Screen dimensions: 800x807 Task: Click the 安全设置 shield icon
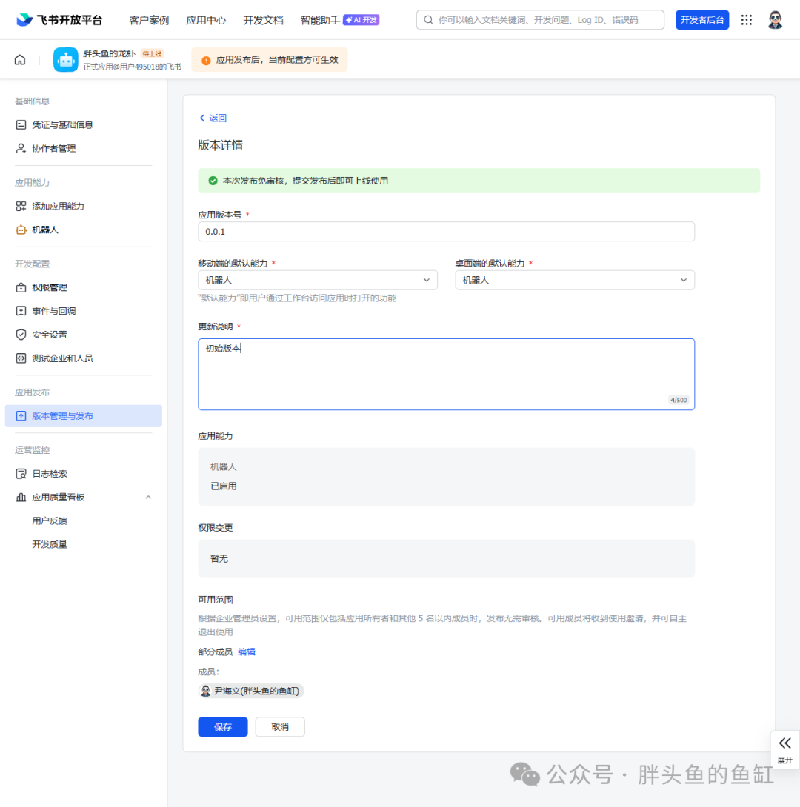21,335
